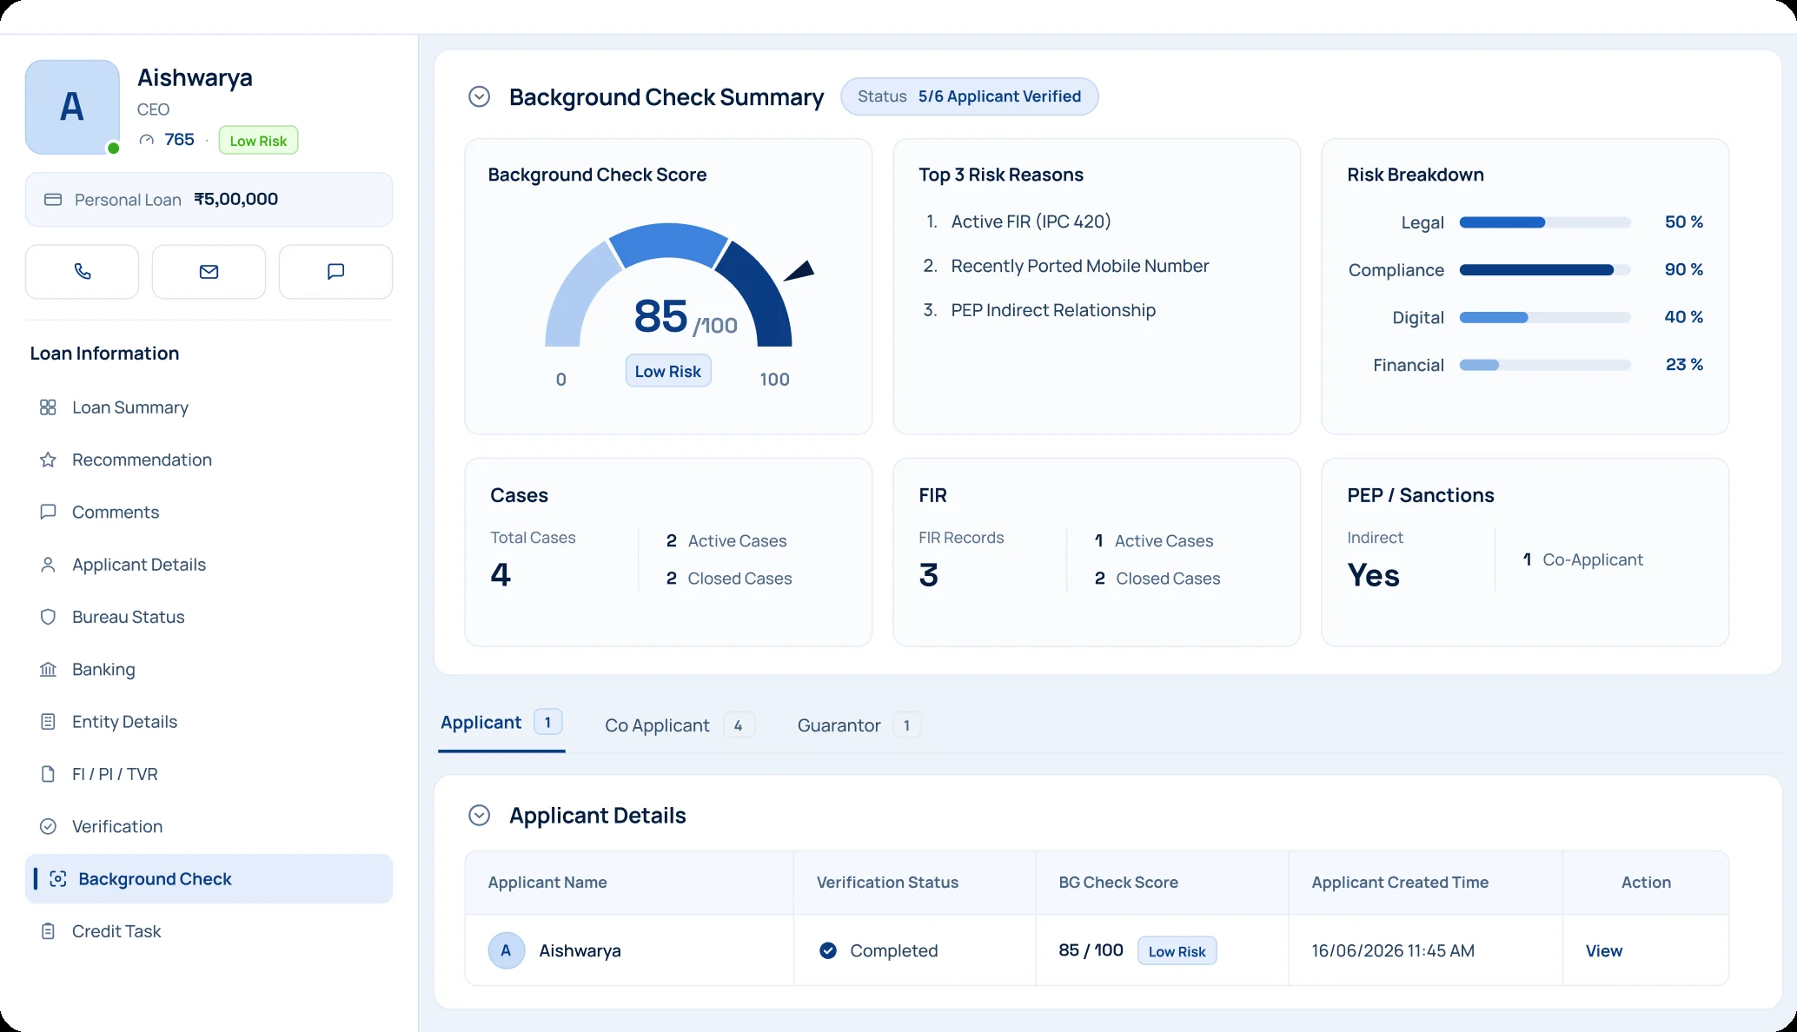Click the Comments speech bubble icon
Image resolution: width=1797 pixels, height=1032 pixels.
pyautogui.click(x=48, y=512)
